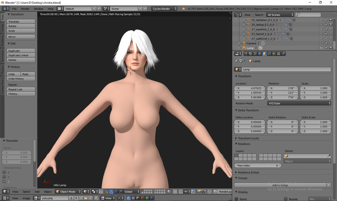Toggle renderability camera for 25_lashup_0.1_0_0

331,24
